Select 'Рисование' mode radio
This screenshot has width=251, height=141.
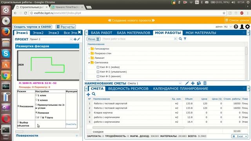18,106
